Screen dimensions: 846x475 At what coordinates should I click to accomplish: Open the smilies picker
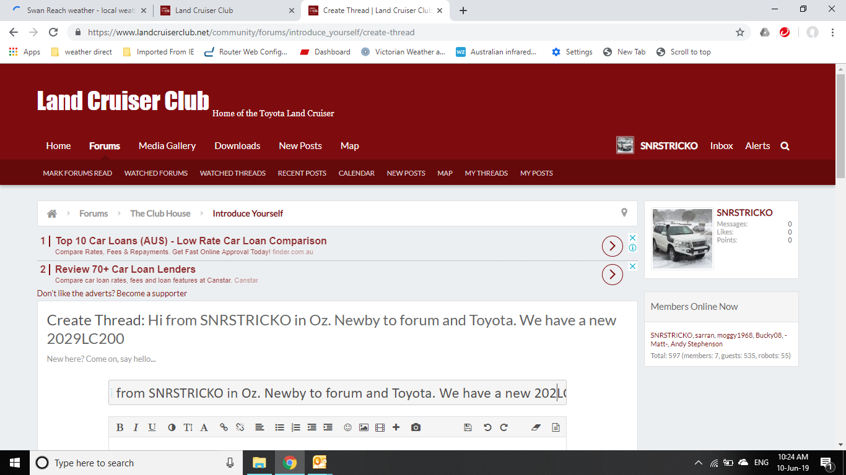pyautogui.click(x=348, y=427)
